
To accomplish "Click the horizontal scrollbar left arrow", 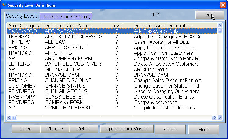I will (x=9, y=117).
